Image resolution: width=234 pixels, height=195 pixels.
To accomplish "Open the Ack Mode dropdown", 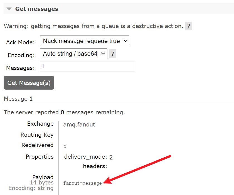I will (85, 41).
